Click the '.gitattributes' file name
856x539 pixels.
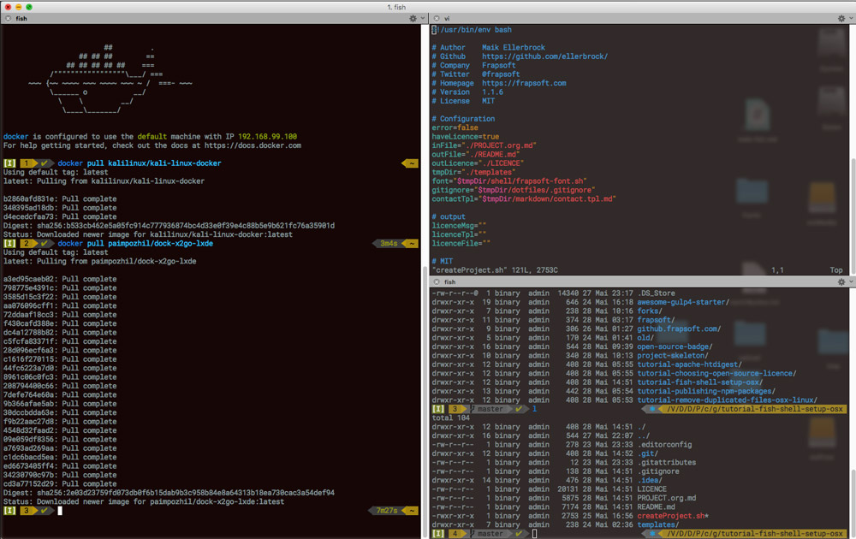pos(667,463)
